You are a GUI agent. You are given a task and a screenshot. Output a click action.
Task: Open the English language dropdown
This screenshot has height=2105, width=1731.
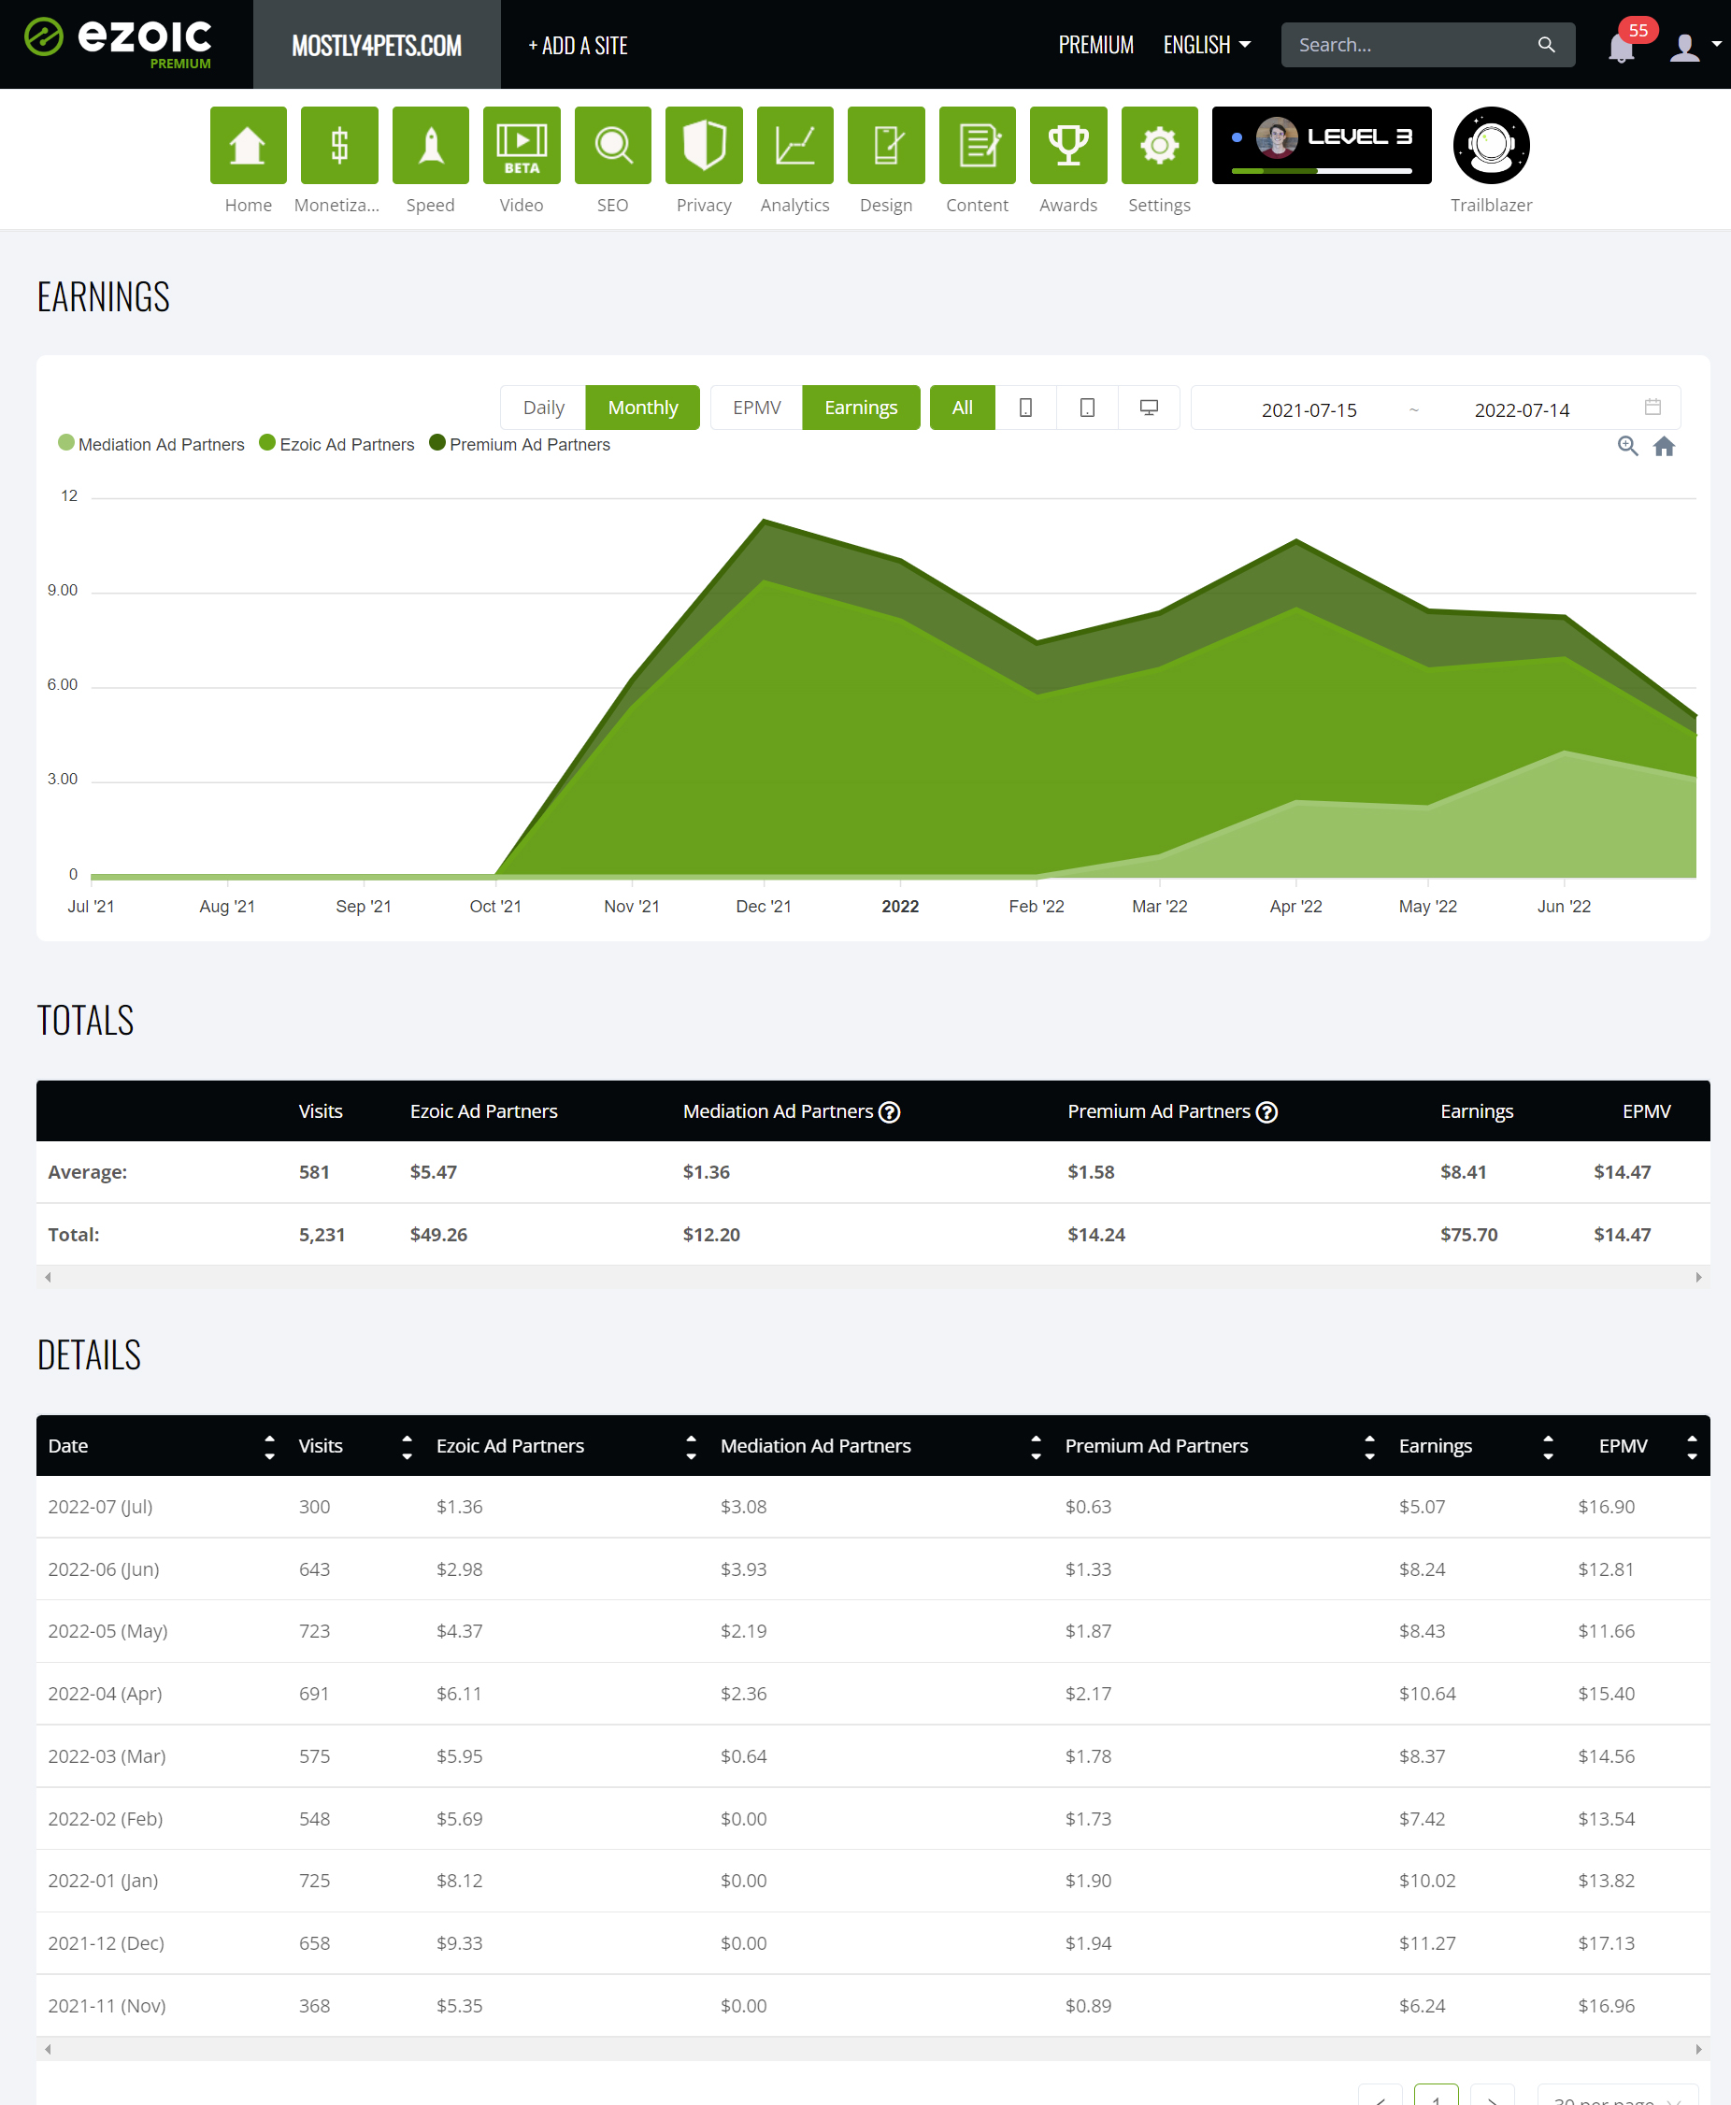click(x=1207, y=45)
